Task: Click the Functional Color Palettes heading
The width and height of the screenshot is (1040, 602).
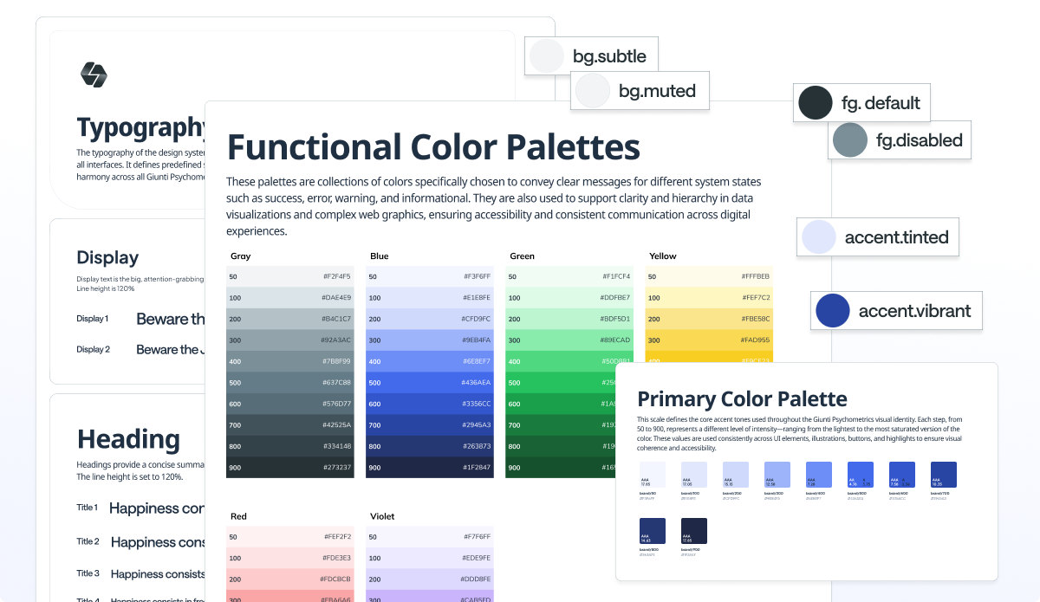Action: 433,147
